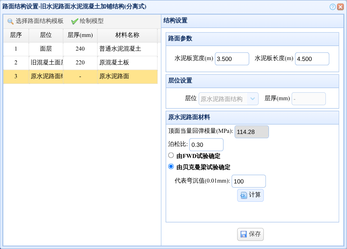Viewport: 347px width, 249px height.
Task: Click the 水泥板宽度 input field
Action: pyautogui.click(x=232, y=59)
